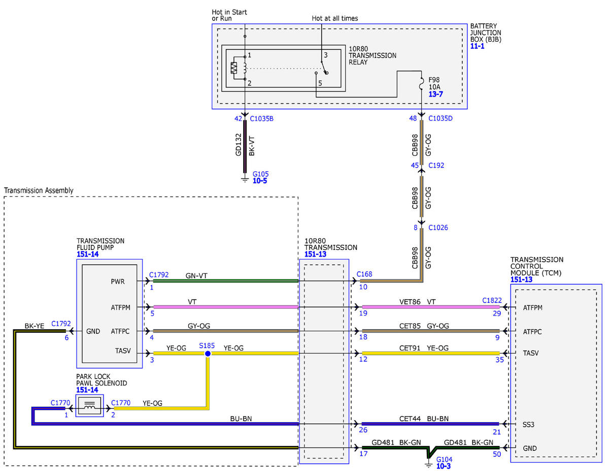This screenshot has width=609, height=471.
Task: Select C1770 label at solenoid pin 2
Action: [x=121, y=402]
